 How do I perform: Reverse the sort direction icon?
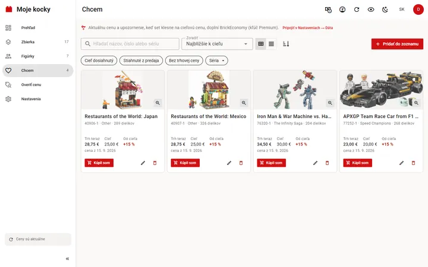point(286,44)
